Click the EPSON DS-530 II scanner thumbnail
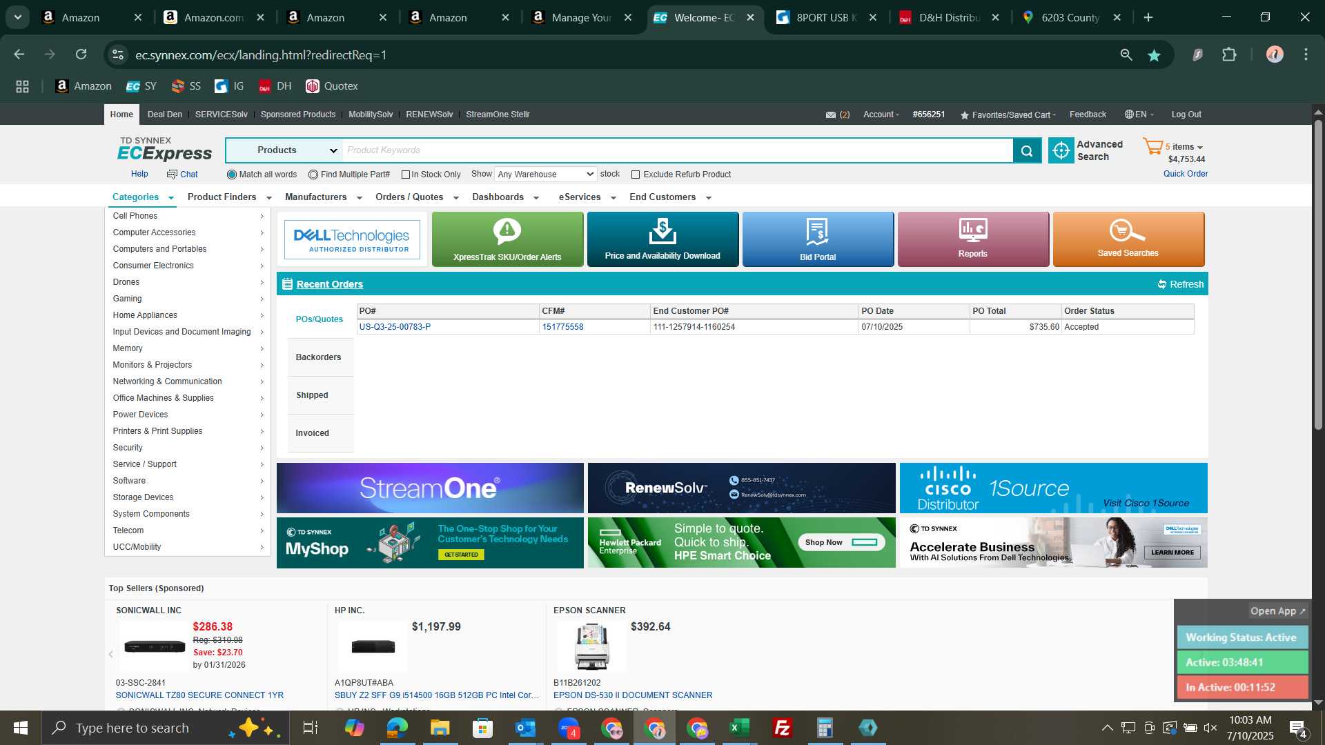The width and height of the screenshot is (1325, 745). click(x=591, y=646)
